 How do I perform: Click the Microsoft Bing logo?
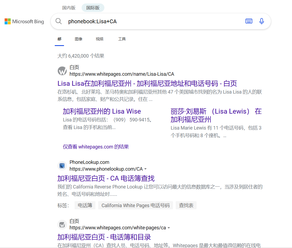[24, 21]
